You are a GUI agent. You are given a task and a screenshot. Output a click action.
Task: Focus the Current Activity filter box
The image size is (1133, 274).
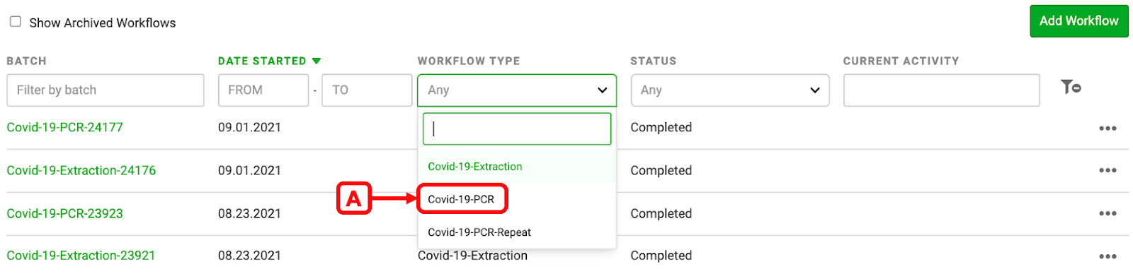pos(942,90)
